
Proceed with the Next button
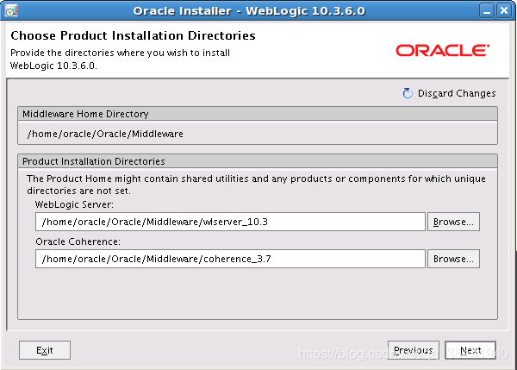point(470,350)
